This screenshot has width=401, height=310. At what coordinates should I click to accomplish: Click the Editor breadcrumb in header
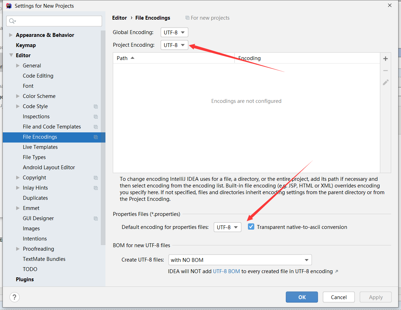[x=119, y=18]
